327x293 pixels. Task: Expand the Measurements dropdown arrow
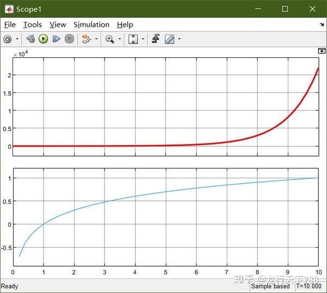point(179,39)
